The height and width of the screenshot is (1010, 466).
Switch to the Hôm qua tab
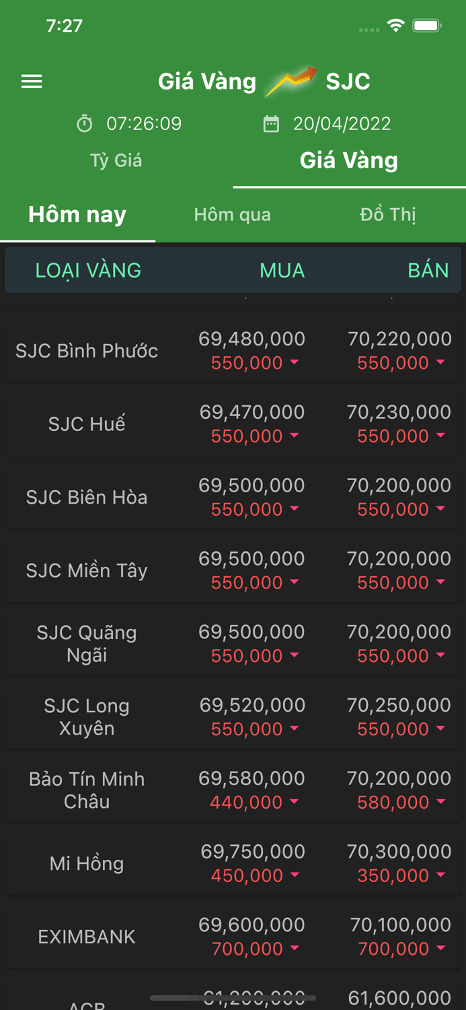pyautogui.click(x=232, y=214)
